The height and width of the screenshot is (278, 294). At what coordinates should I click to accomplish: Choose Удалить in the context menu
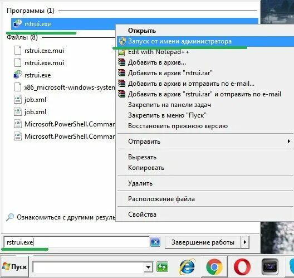205,183
